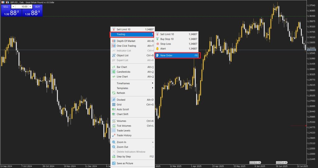Open Depth Of Market icon entry
This screenshot has height=168, width=318.
pos(114,41)
